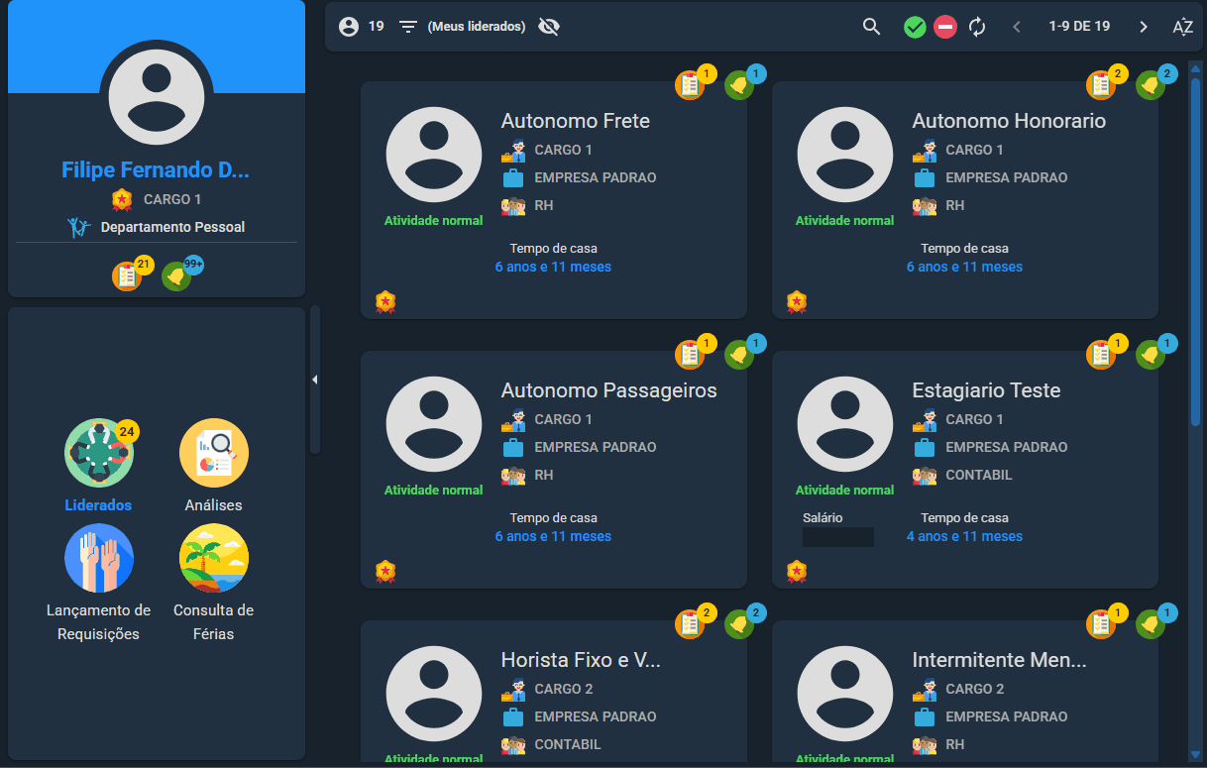Click the 1-9 DE 19 pagination text
The image size is (1207, 768).
1079,27
